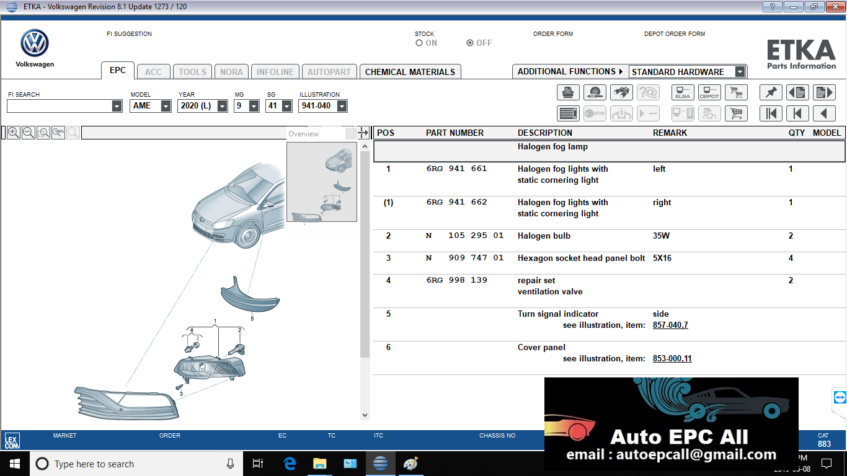Select the STOCK ON radio button
This screenshot has height=476, width=847.
[x=419, y=43]
